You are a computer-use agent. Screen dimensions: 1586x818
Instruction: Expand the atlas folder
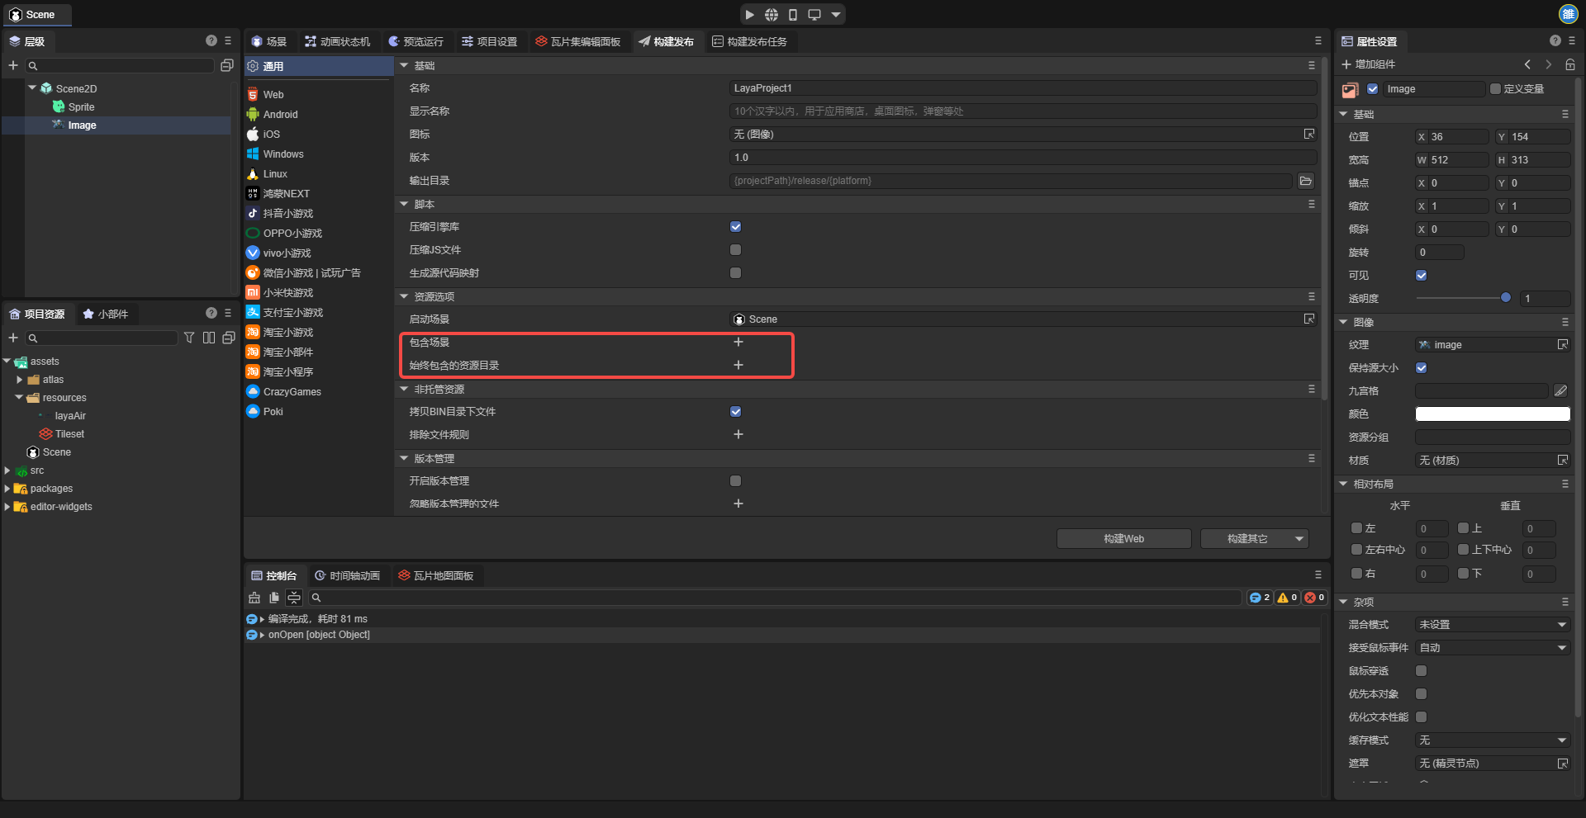coord(20,380)
